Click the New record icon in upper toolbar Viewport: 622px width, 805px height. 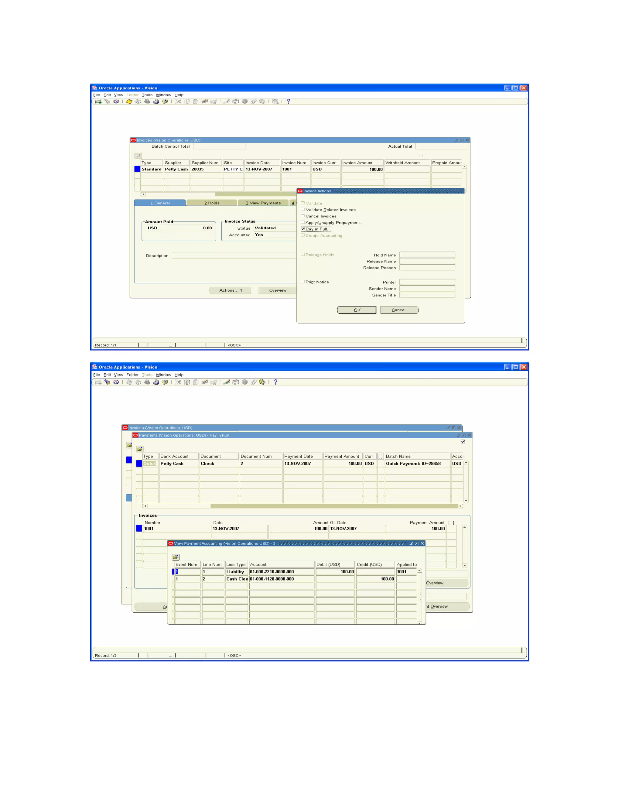pyautogui.click(x=98, y=101)
